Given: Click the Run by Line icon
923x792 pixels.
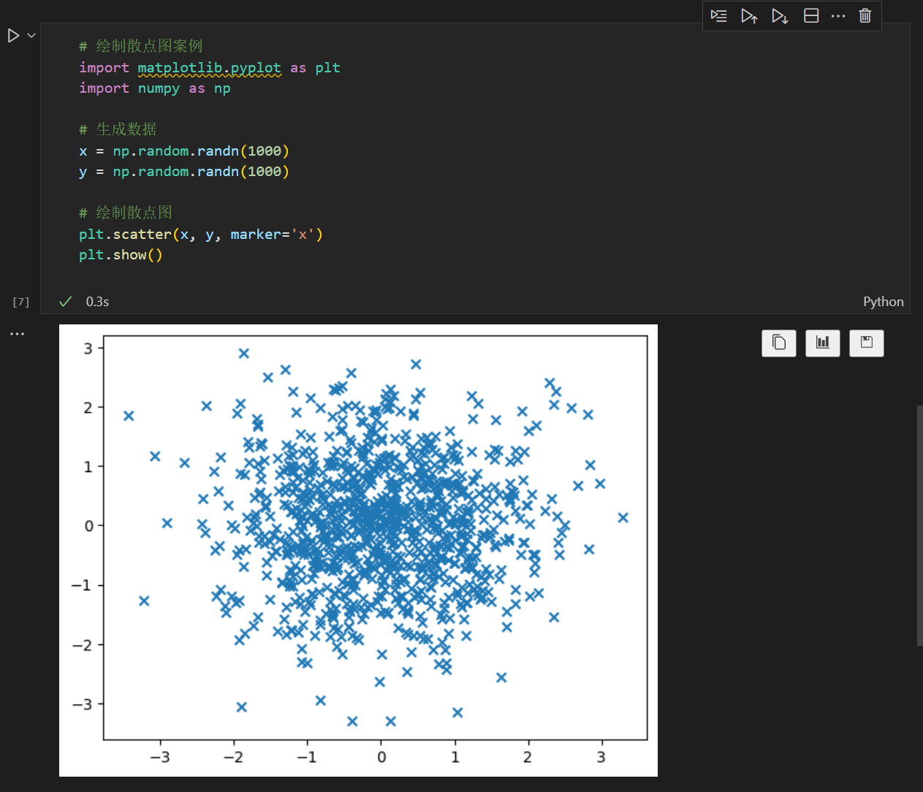Looking at the screenshot, I should click(719, 16).
